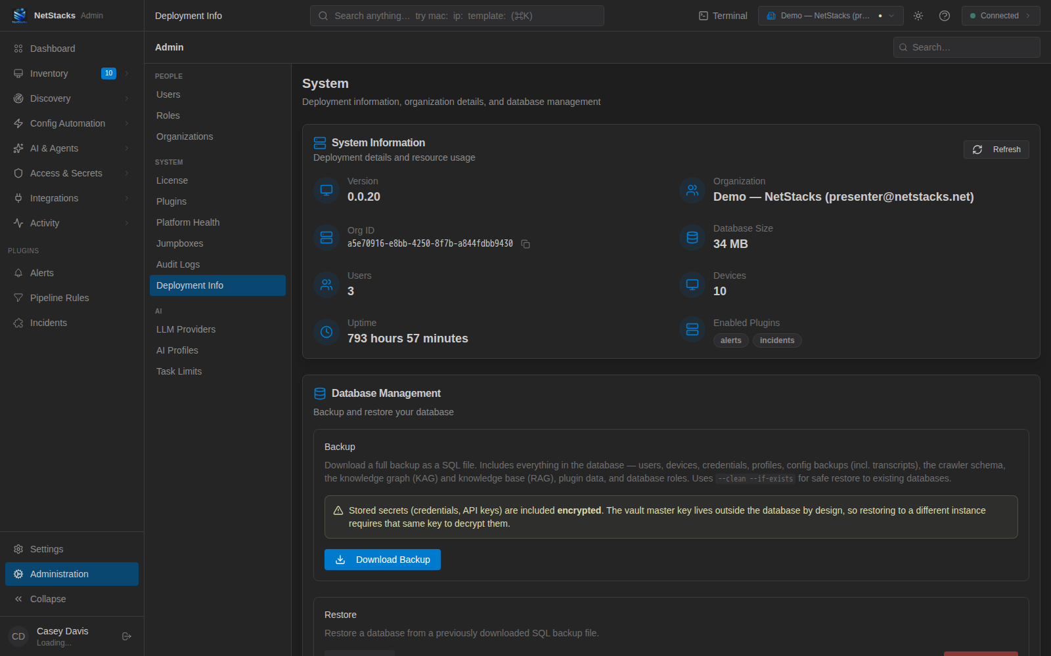
Task: Open the Plugins admin page
Action: pos(217,201)
